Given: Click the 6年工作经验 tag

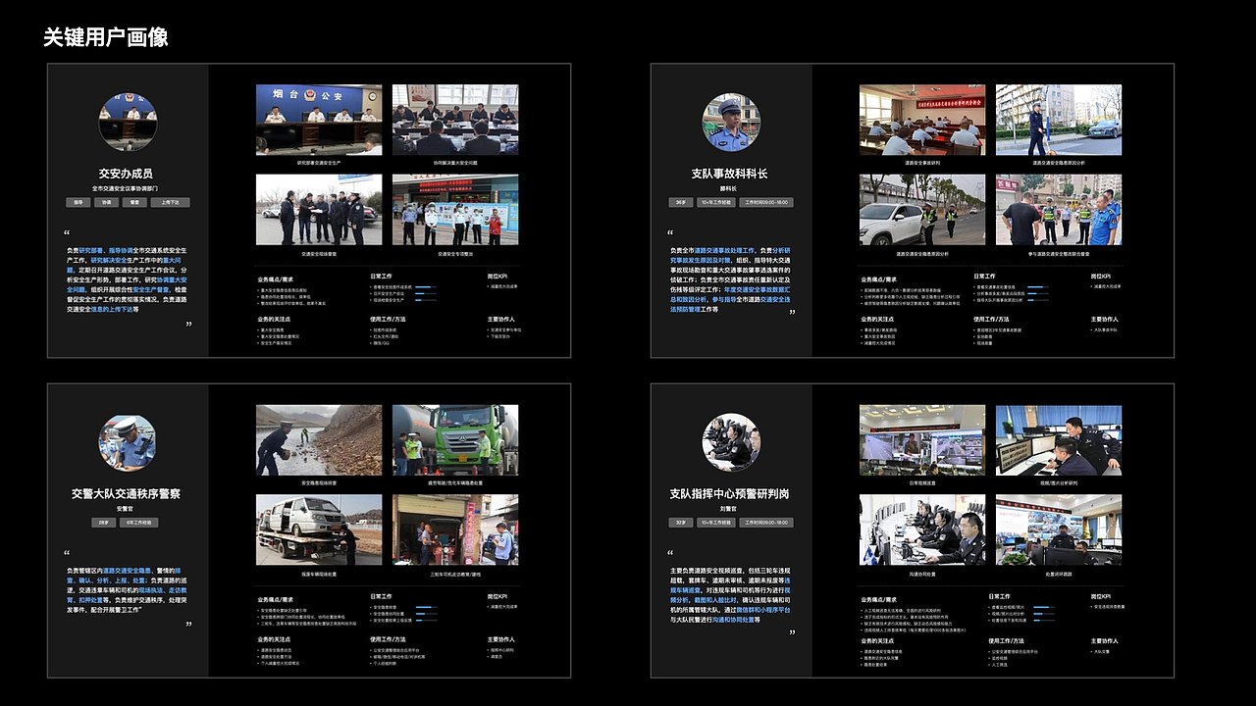Looking at the screenshot, I should click(141, 523).
